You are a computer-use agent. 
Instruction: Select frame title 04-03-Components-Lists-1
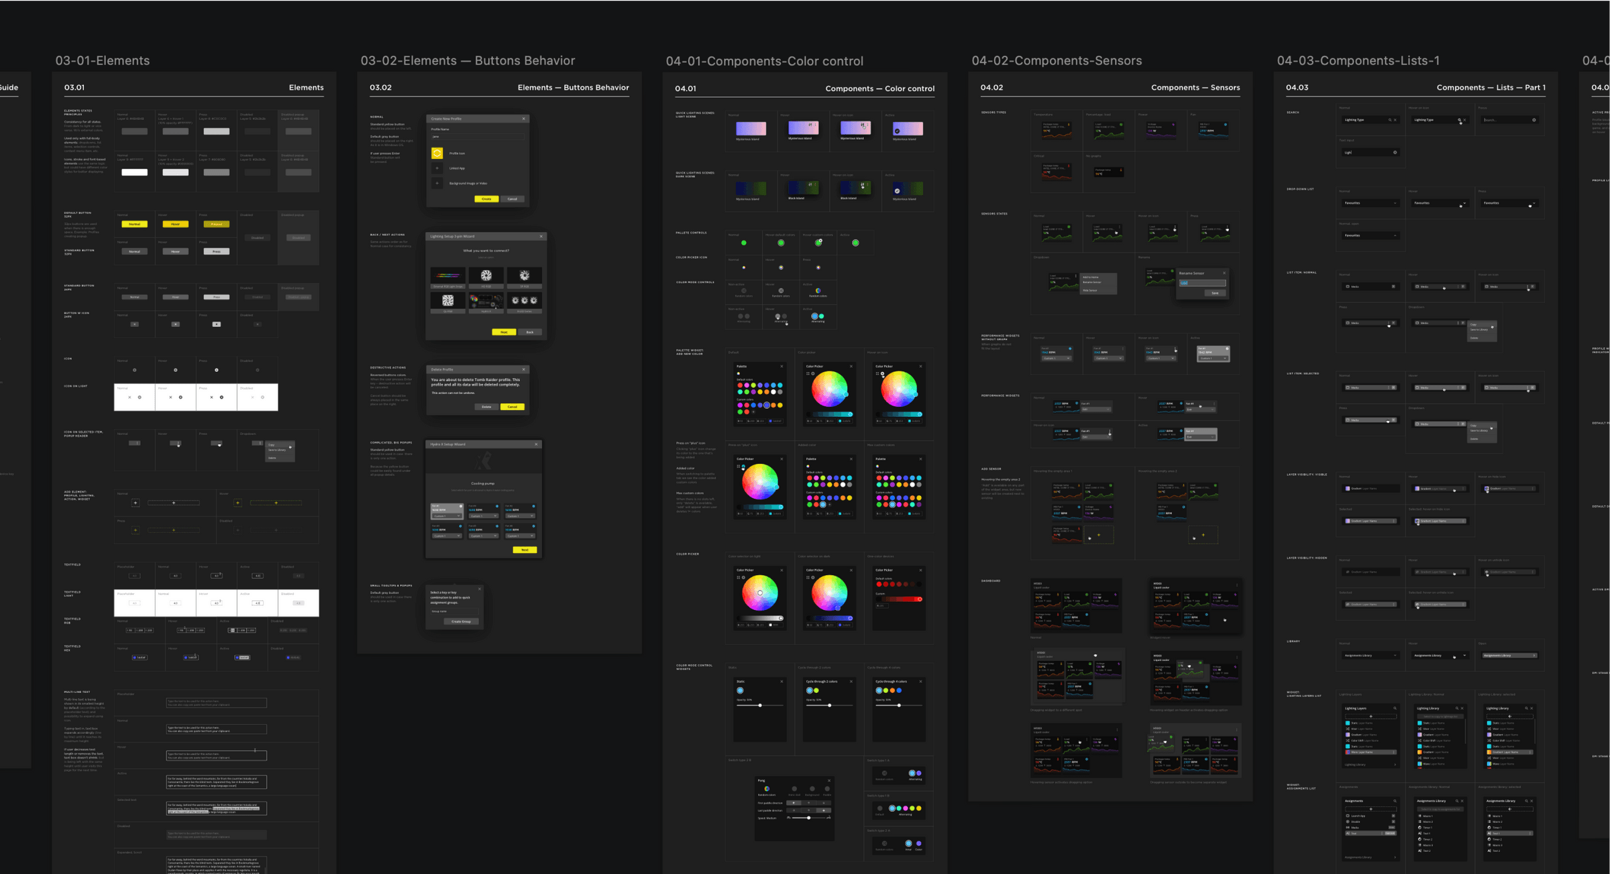point(1358,60)
